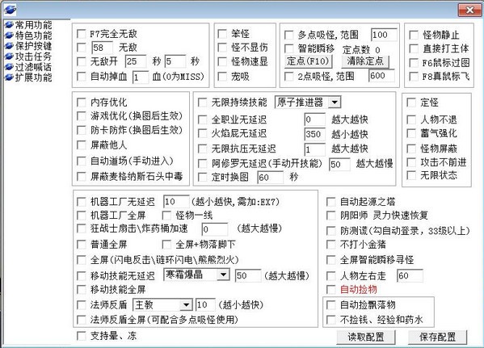Check 无限状态 option

click(x=411, y=175)
